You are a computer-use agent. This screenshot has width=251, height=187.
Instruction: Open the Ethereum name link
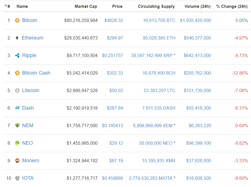click(x=33, y=38)
